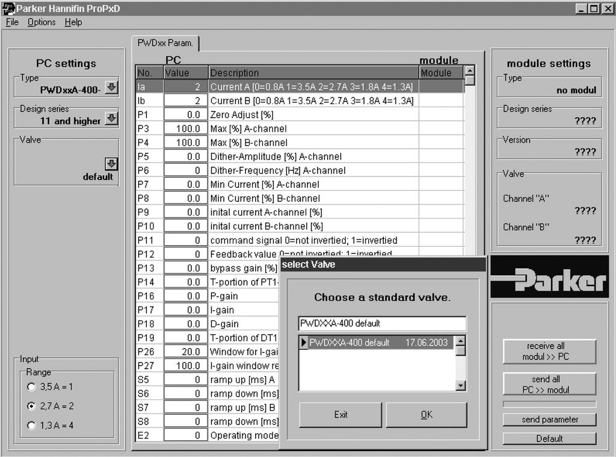Screen dimensions: 616x457
Task: Click S8 ramp down value cell
Action: [x=185, y=421]
